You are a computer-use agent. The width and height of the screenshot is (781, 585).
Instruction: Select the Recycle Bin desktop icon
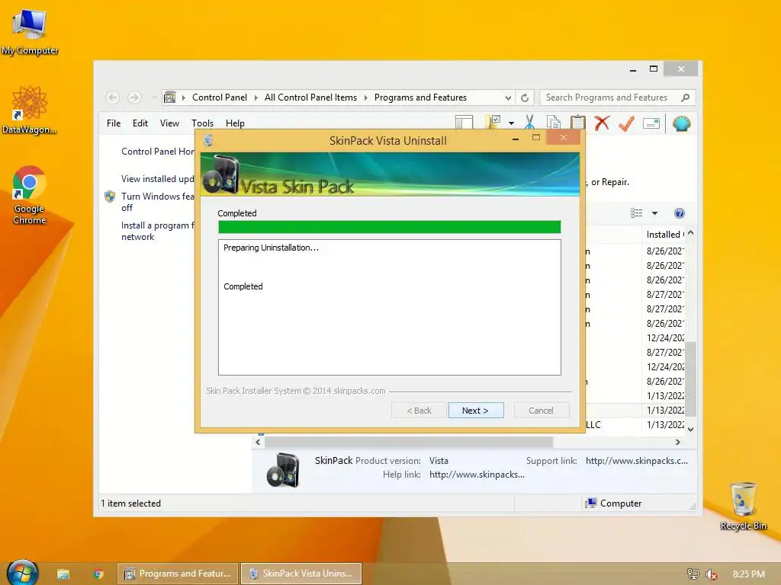(x=743, y=506)
